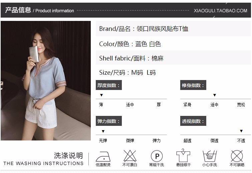Click the 修身指数 label box
The width and height of the screenshot is (252, 173).
click(x=193, y=85)
